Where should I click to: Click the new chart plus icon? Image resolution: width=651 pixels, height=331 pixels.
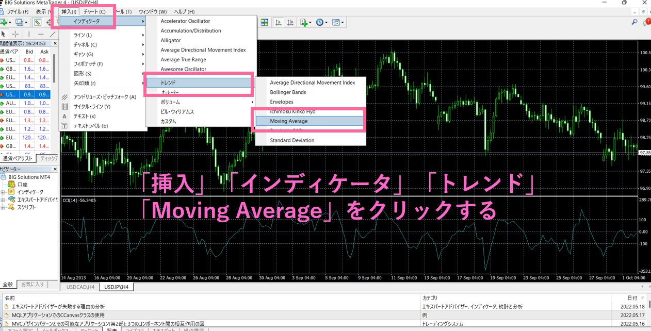[x=5, y=22]
